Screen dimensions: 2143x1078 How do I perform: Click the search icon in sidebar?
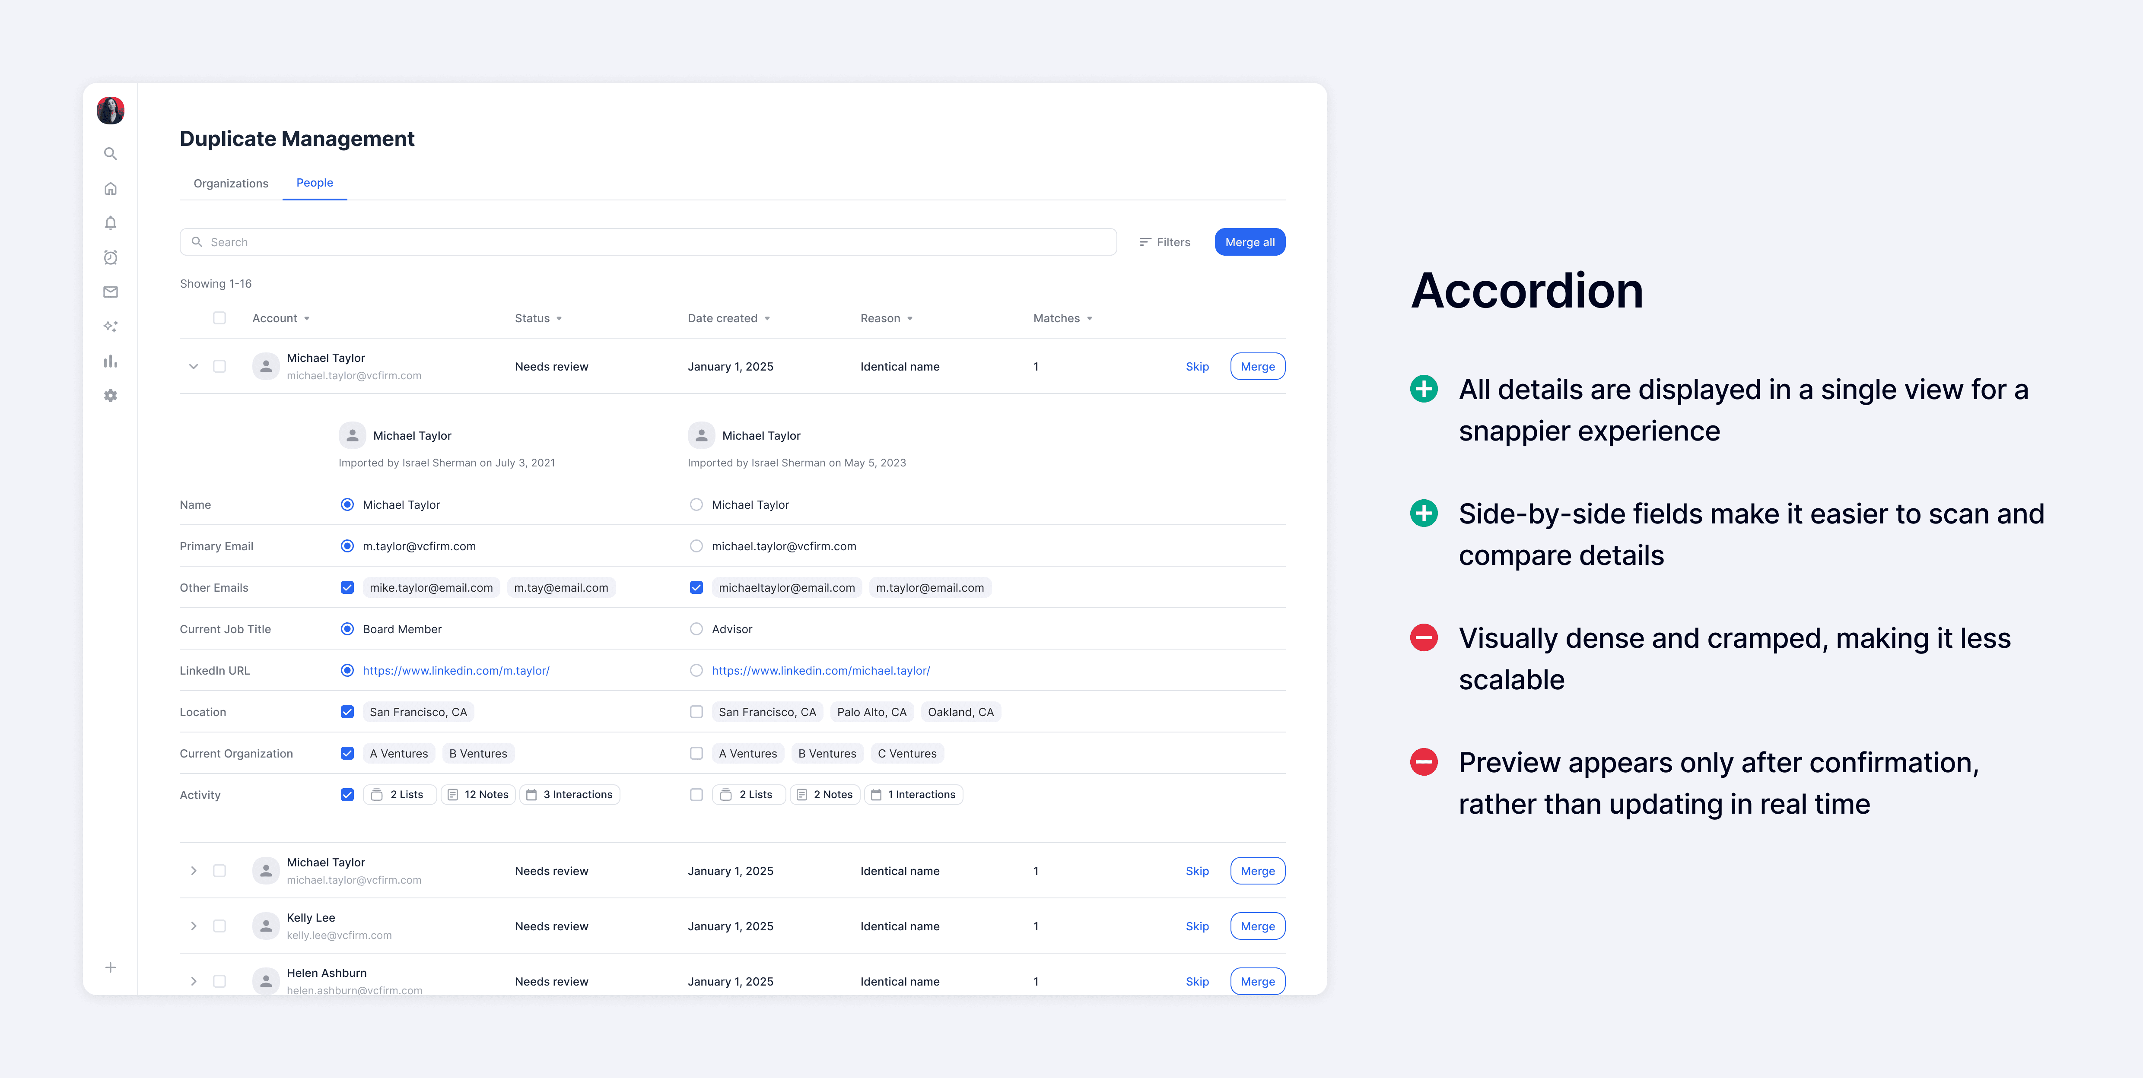pos(110,154)
